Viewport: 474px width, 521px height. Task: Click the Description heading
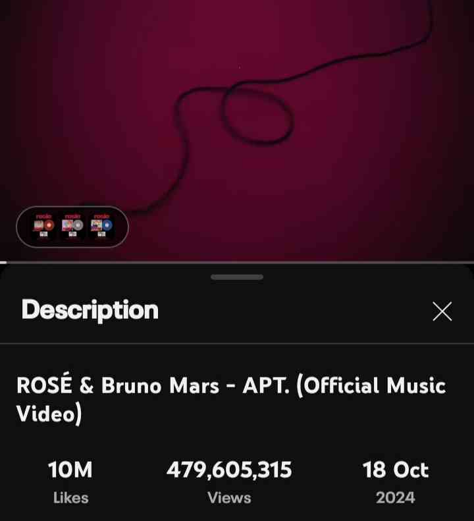90,310
